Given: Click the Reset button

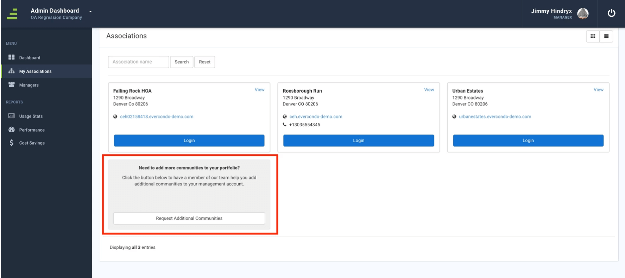Looking at the screenshot, I should tap(204, 62).
